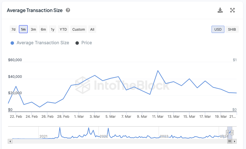Open the Custom date range picker

(x=79, y=29)
